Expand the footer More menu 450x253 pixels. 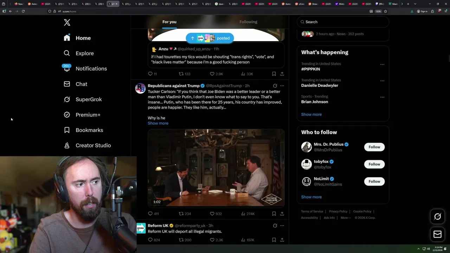(346, 218)
